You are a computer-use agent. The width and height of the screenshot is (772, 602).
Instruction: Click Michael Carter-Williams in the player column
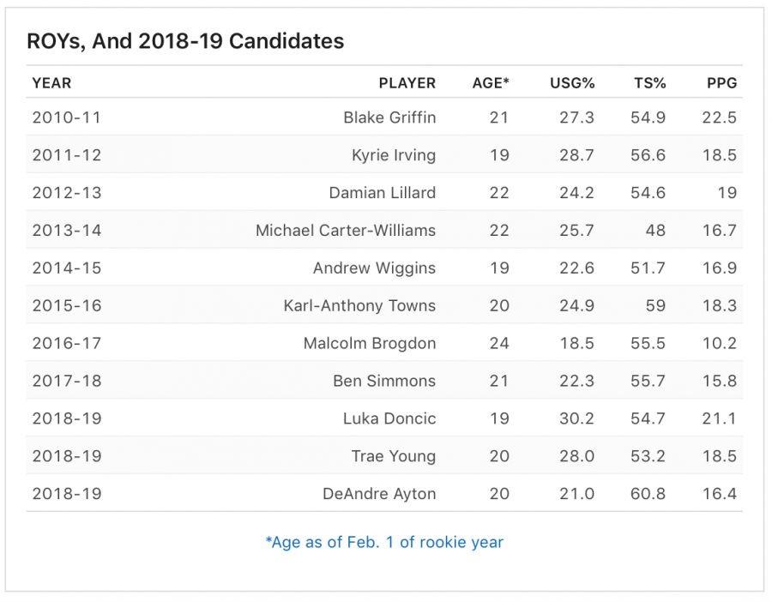pos(346,231)
